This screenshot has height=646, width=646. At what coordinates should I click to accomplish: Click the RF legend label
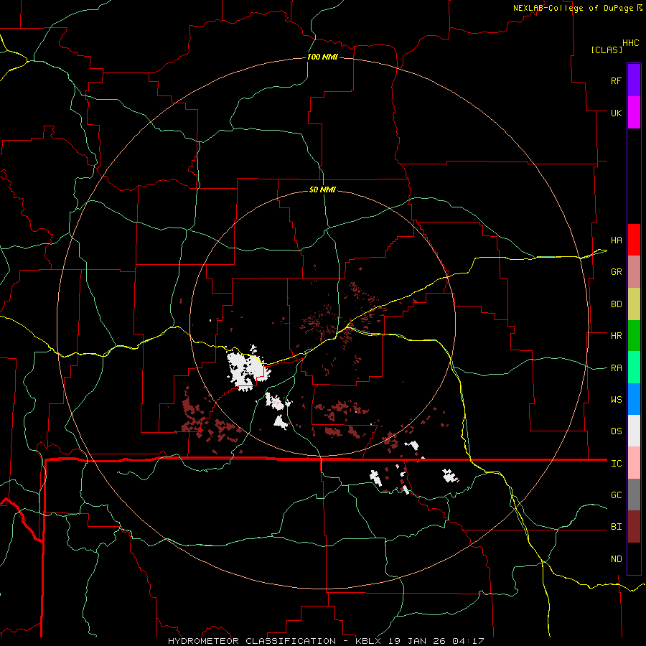(616, 80)
